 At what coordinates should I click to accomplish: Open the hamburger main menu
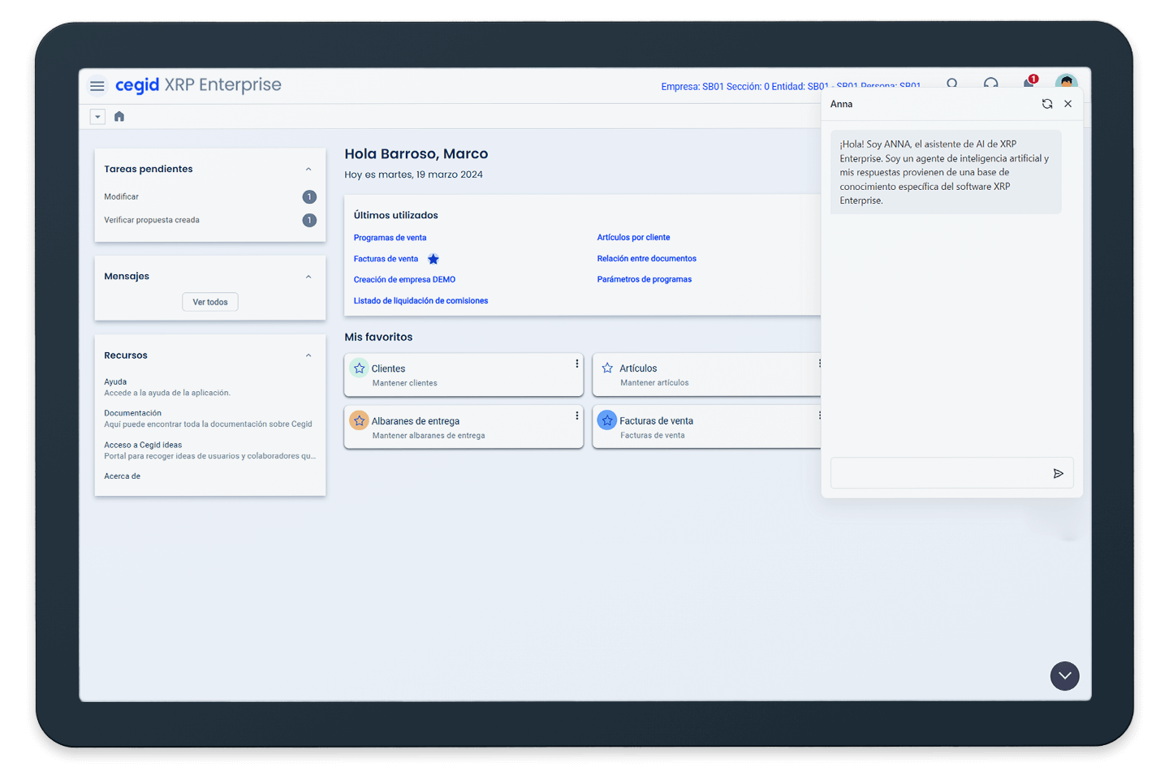click(97, 86)
